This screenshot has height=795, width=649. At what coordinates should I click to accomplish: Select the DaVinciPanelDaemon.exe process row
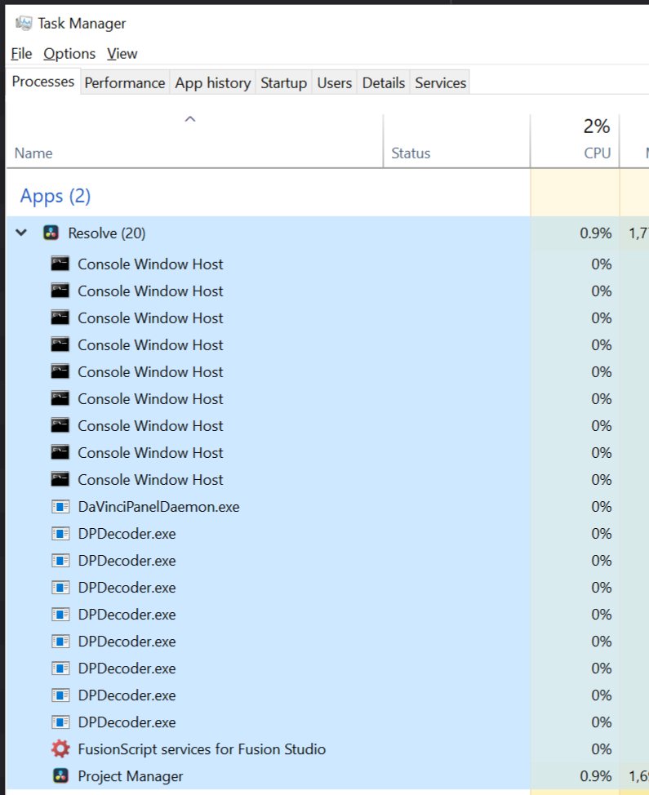pyautogui.click(x=327, y=507)
